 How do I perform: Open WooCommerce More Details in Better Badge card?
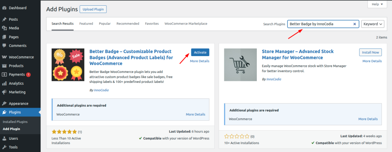click(x=196, y=115)
